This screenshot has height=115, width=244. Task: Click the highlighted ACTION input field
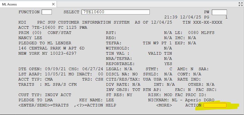click(x=215, y=105)
